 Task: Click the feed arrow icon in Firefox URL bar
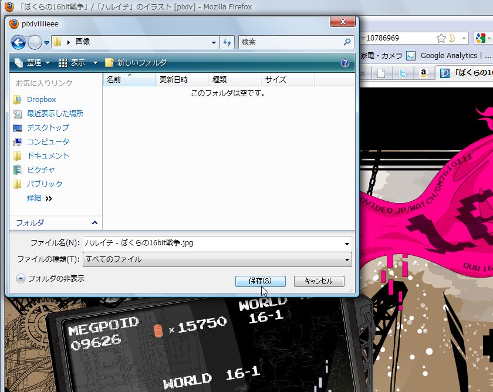click(452, 38)
